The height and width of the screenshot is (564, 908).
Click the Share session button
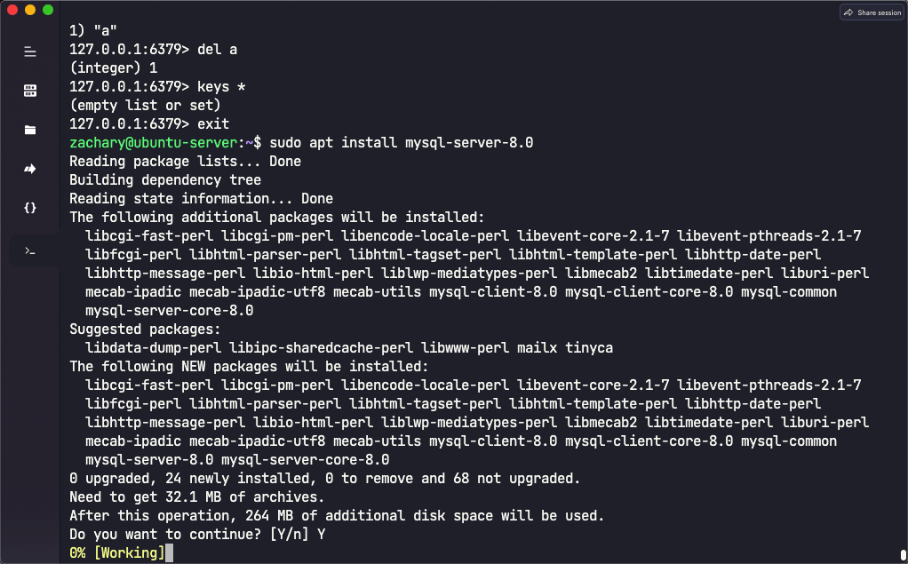872,12
